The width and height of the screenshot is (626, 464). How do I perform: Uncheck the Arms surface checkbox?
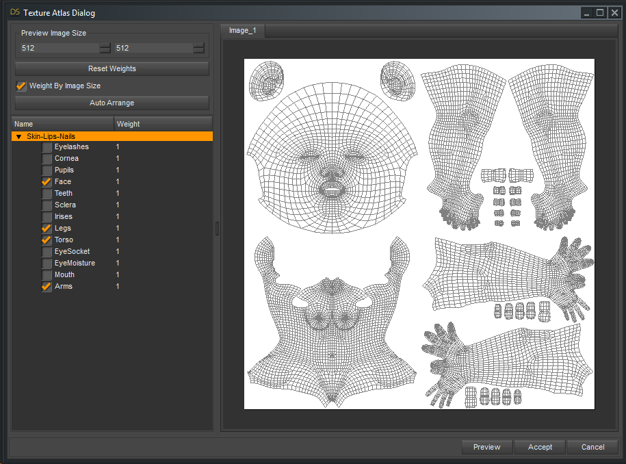click(x=47, y=286)
